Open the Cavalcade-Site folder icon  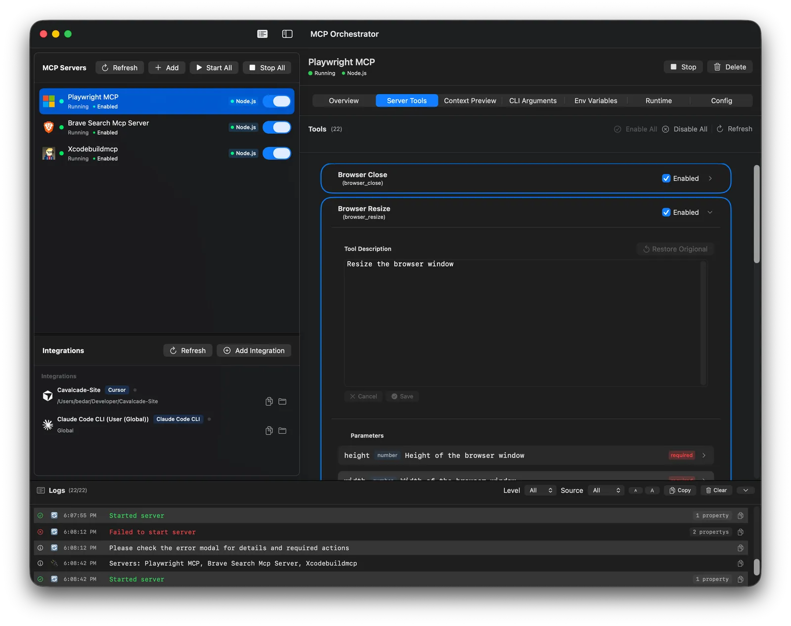click(282, 402)
